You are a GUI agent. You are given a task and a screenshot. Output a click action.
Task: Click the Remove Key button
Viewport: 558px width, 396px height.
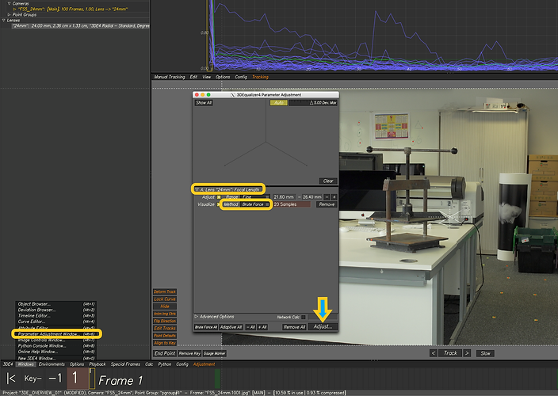(x=189, y=353)
